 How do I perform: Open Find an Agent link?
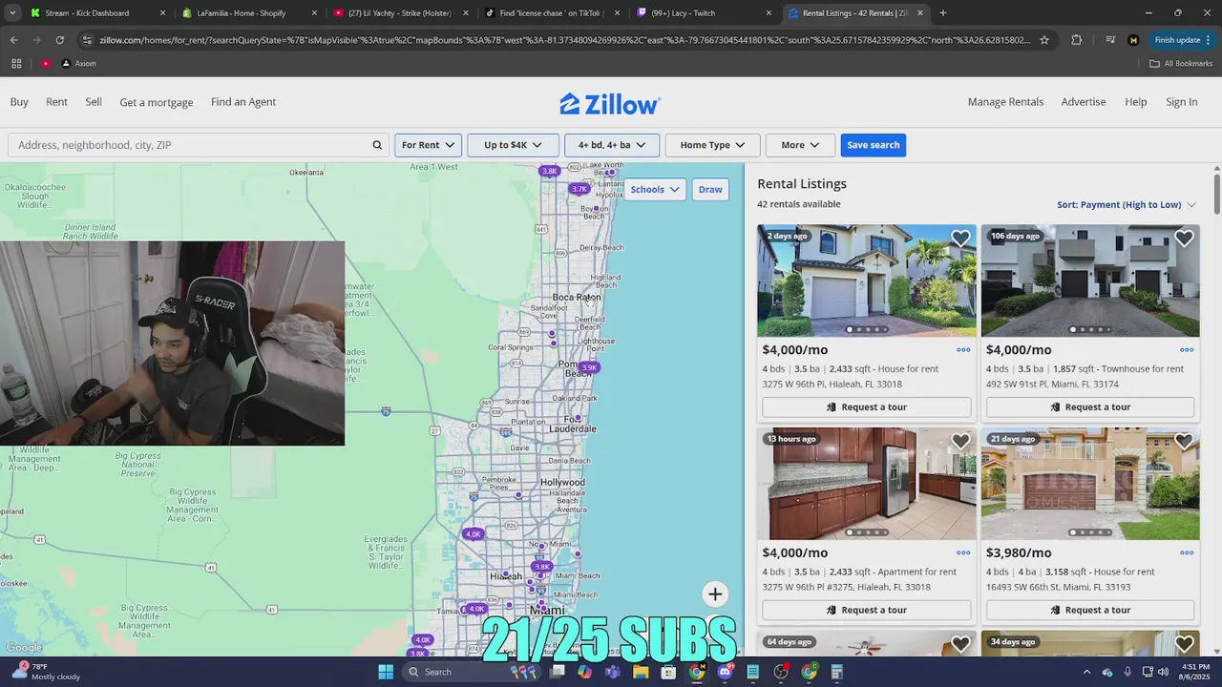(243, 102)
